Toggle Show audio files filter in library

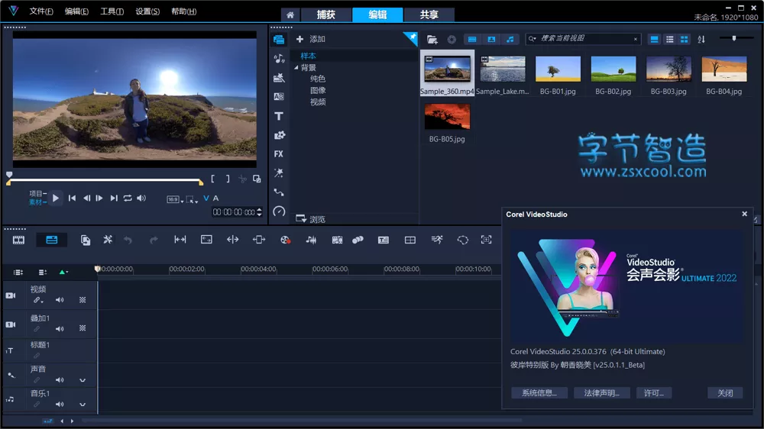(510, 40)
